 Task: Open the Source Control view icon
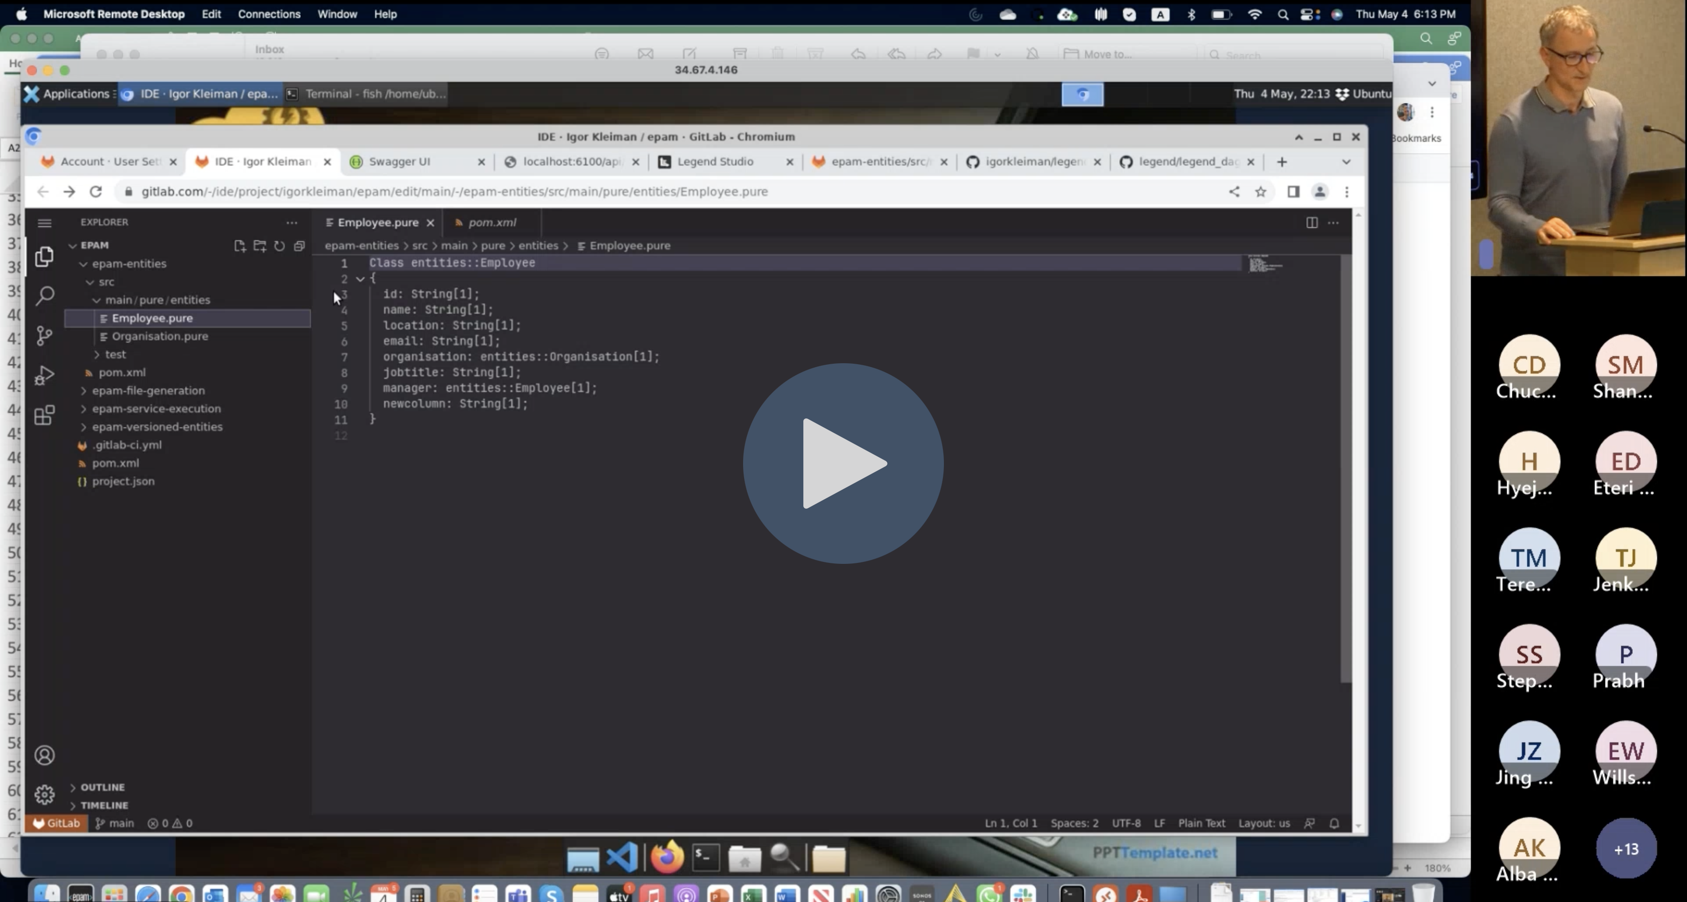(x=45, y=336)
